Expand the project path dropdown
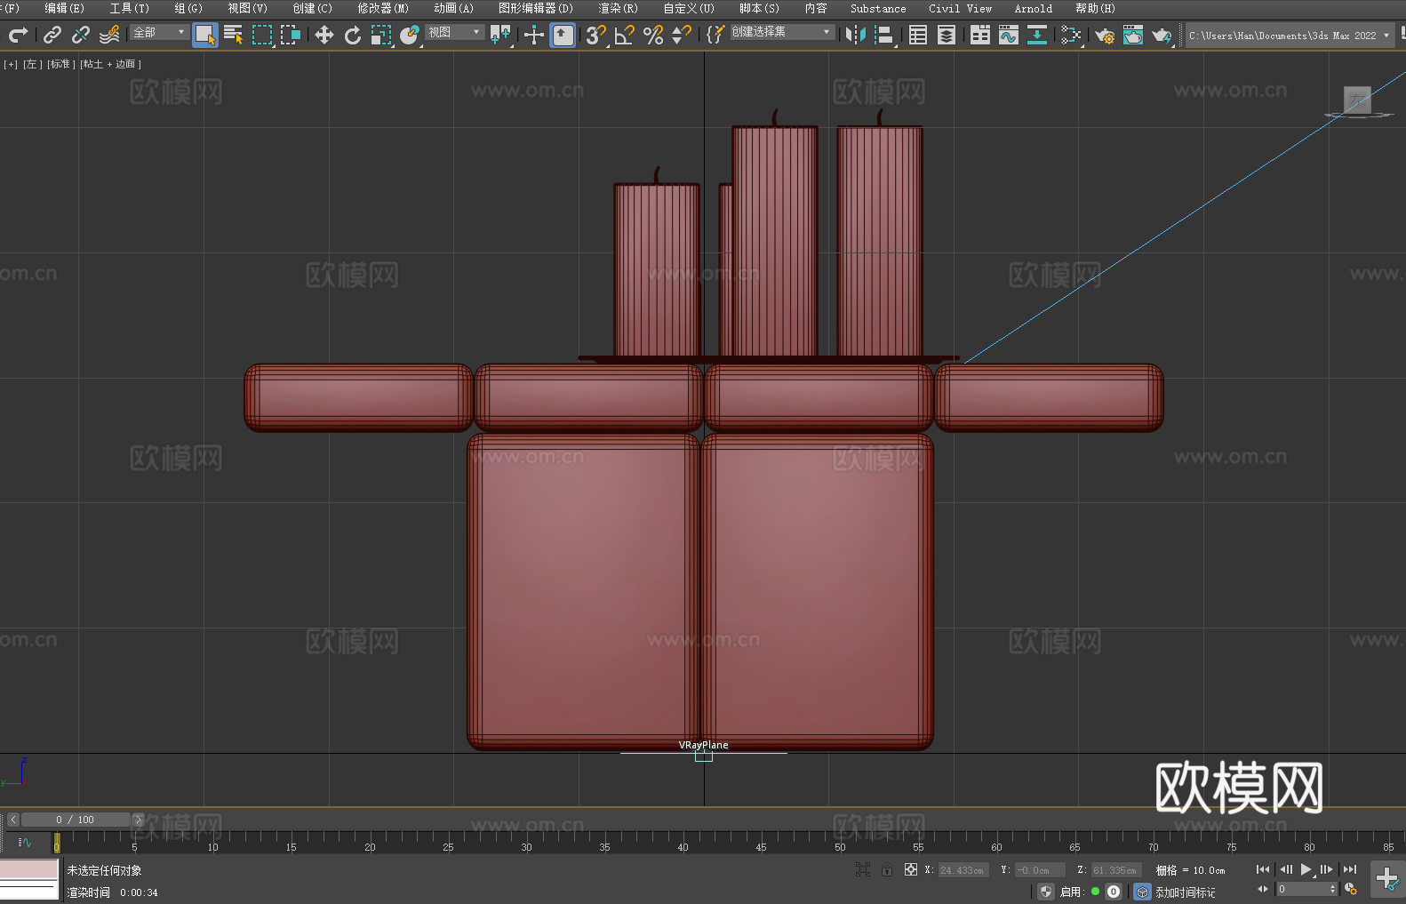This screenshot has width=1406, height=904. pos(1386,36)
